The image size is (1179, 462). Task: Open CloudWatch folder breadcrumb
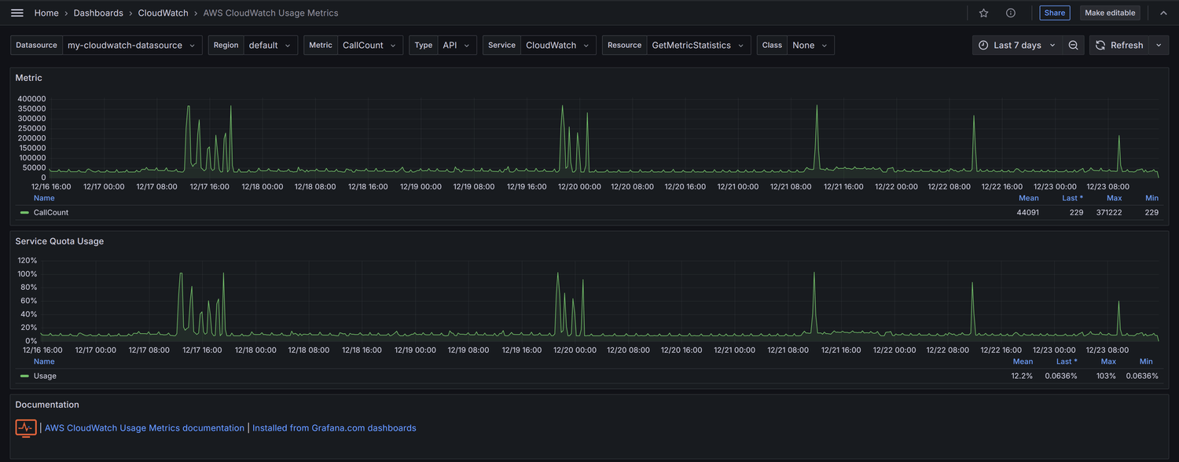point(163,13)
